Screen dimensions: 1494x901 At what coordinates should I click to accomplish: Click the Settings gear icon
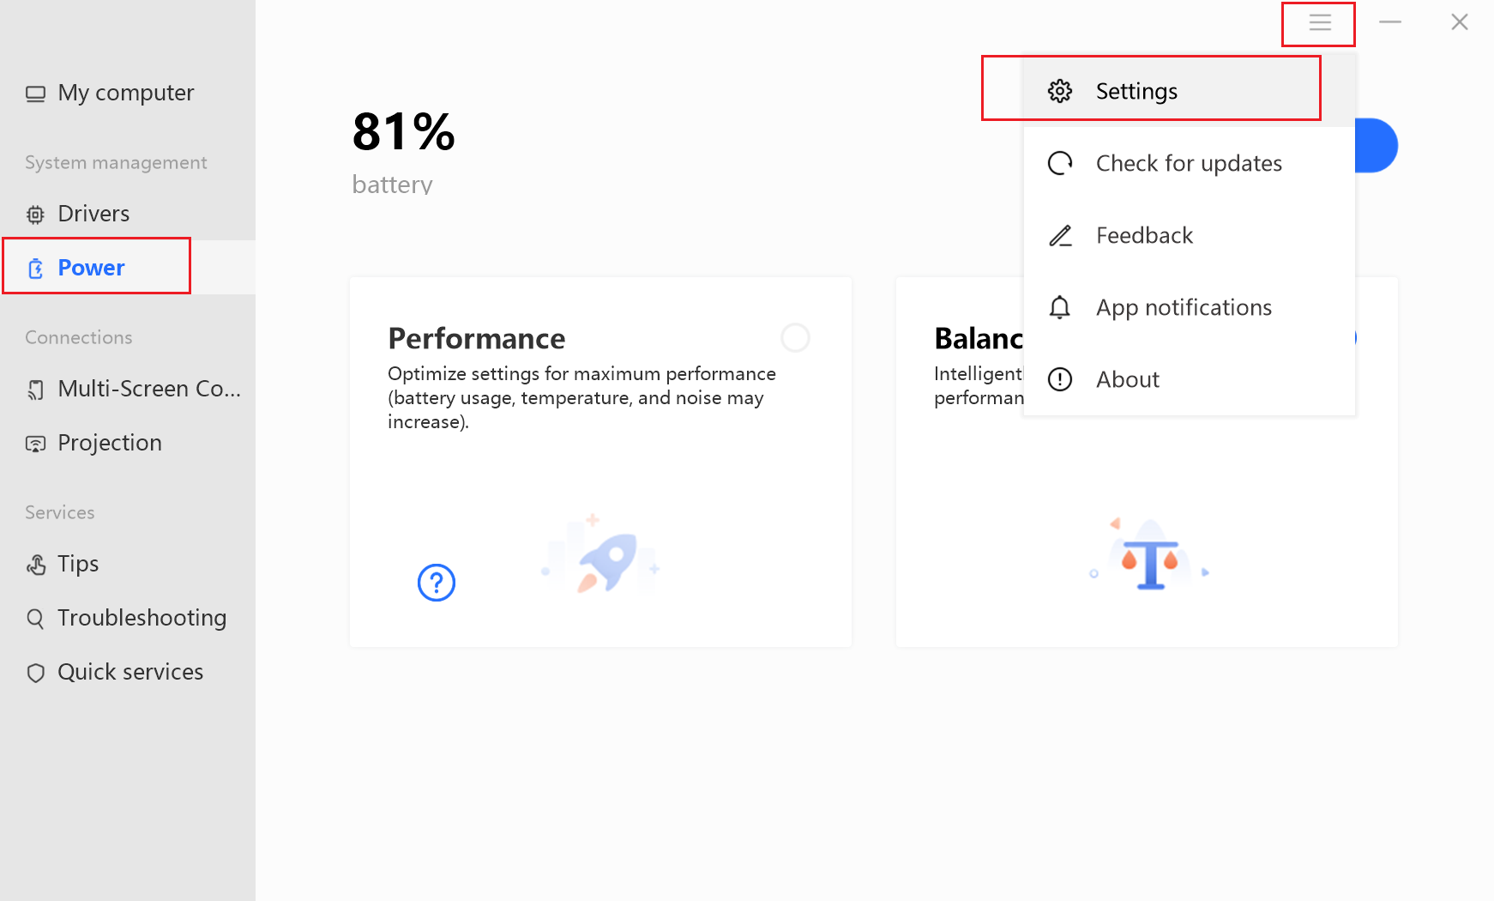click(x=1060, y=91)
